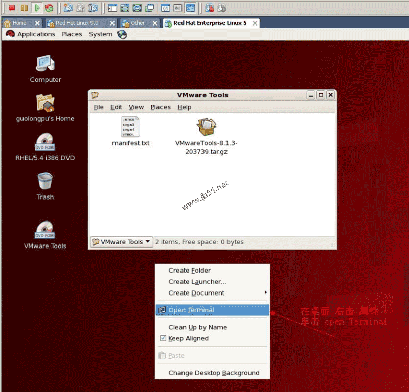Image resolution: width=409 pixels, height=392 pixels.
Task: Close the Red Hat Linux 9.0 tab
Action: pyautogui.click(x=112, y=23)
